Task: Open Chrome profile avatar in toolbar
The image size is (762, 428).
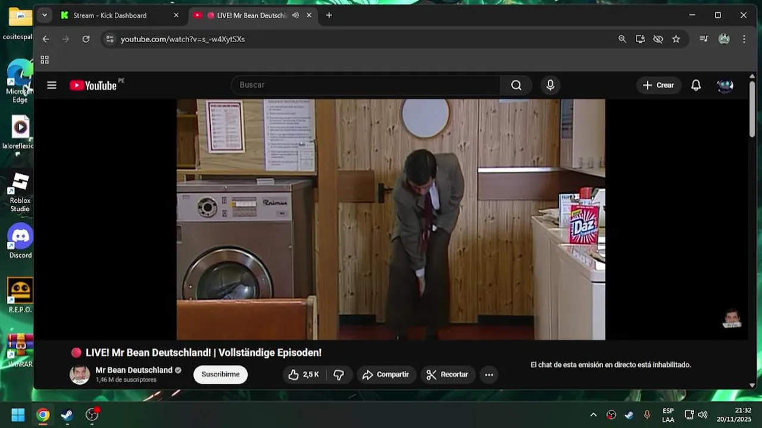Action: pos(724,39)
